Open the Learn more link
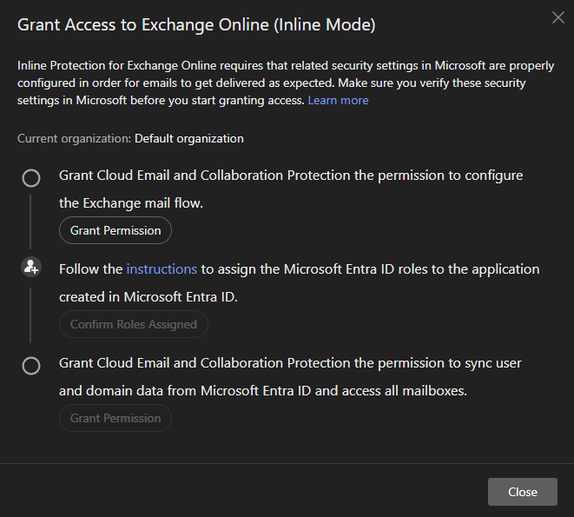The width and height of the screenshot is (574, 517). [338, 101]
